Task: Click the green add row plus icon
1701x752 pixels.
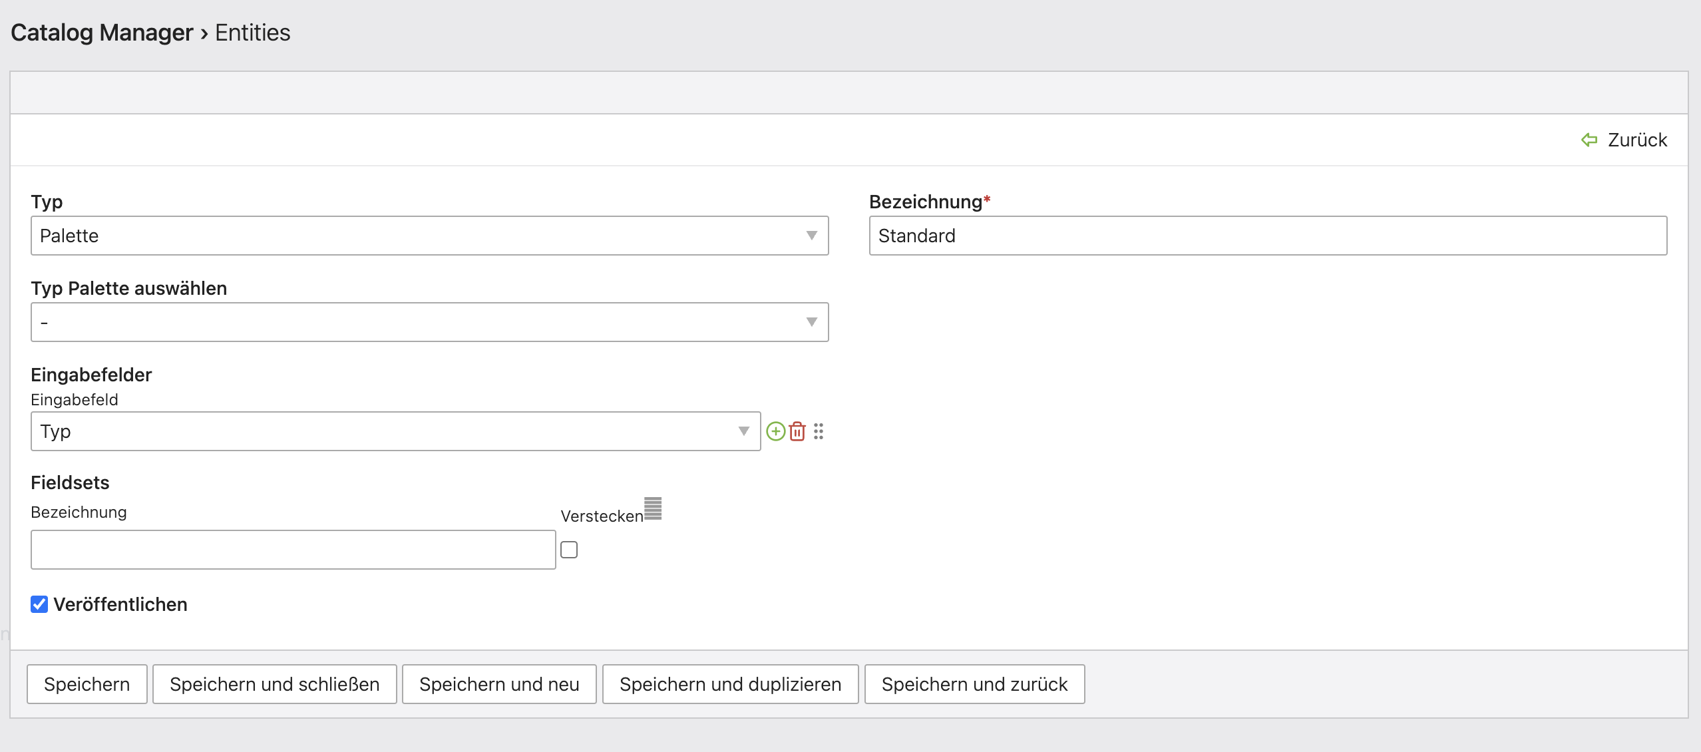Action: [x=775, y=431]
